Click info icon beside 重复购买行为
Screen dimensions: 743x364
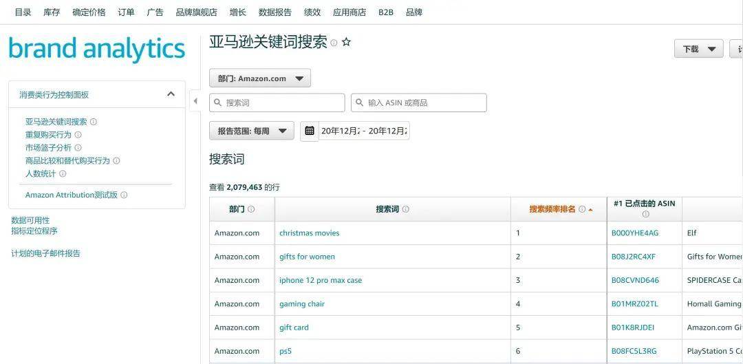(78, 135)
